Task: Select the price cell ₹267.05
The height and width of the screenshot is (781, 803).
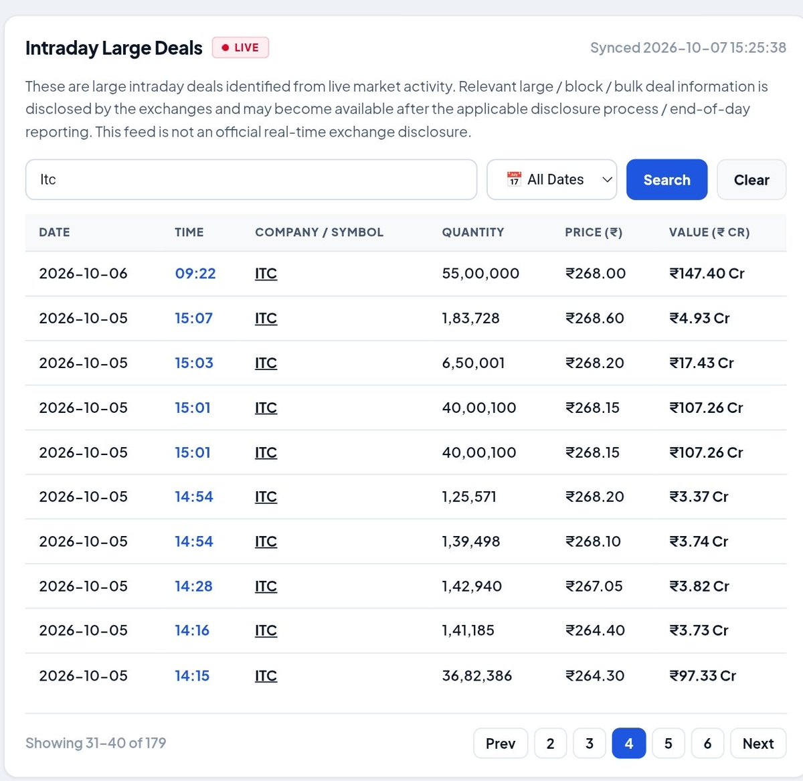Action: pyautogui.click(x=594, y=586)
